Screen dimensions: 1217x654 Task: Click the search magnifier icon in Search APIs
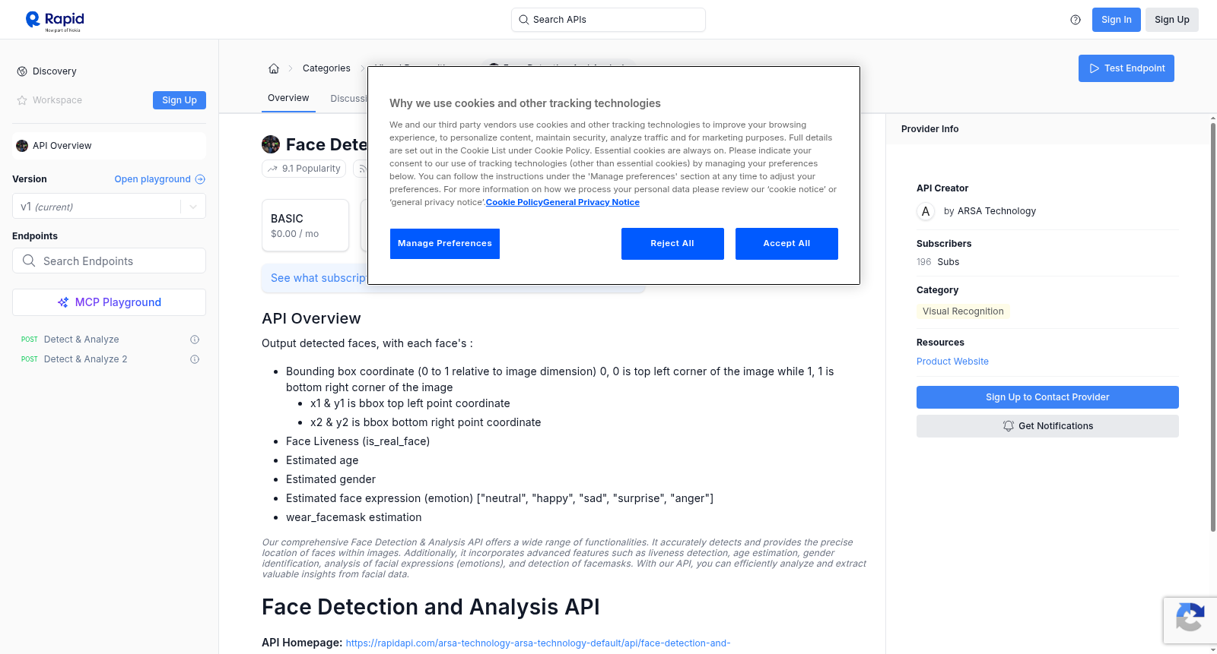point(523,20)
